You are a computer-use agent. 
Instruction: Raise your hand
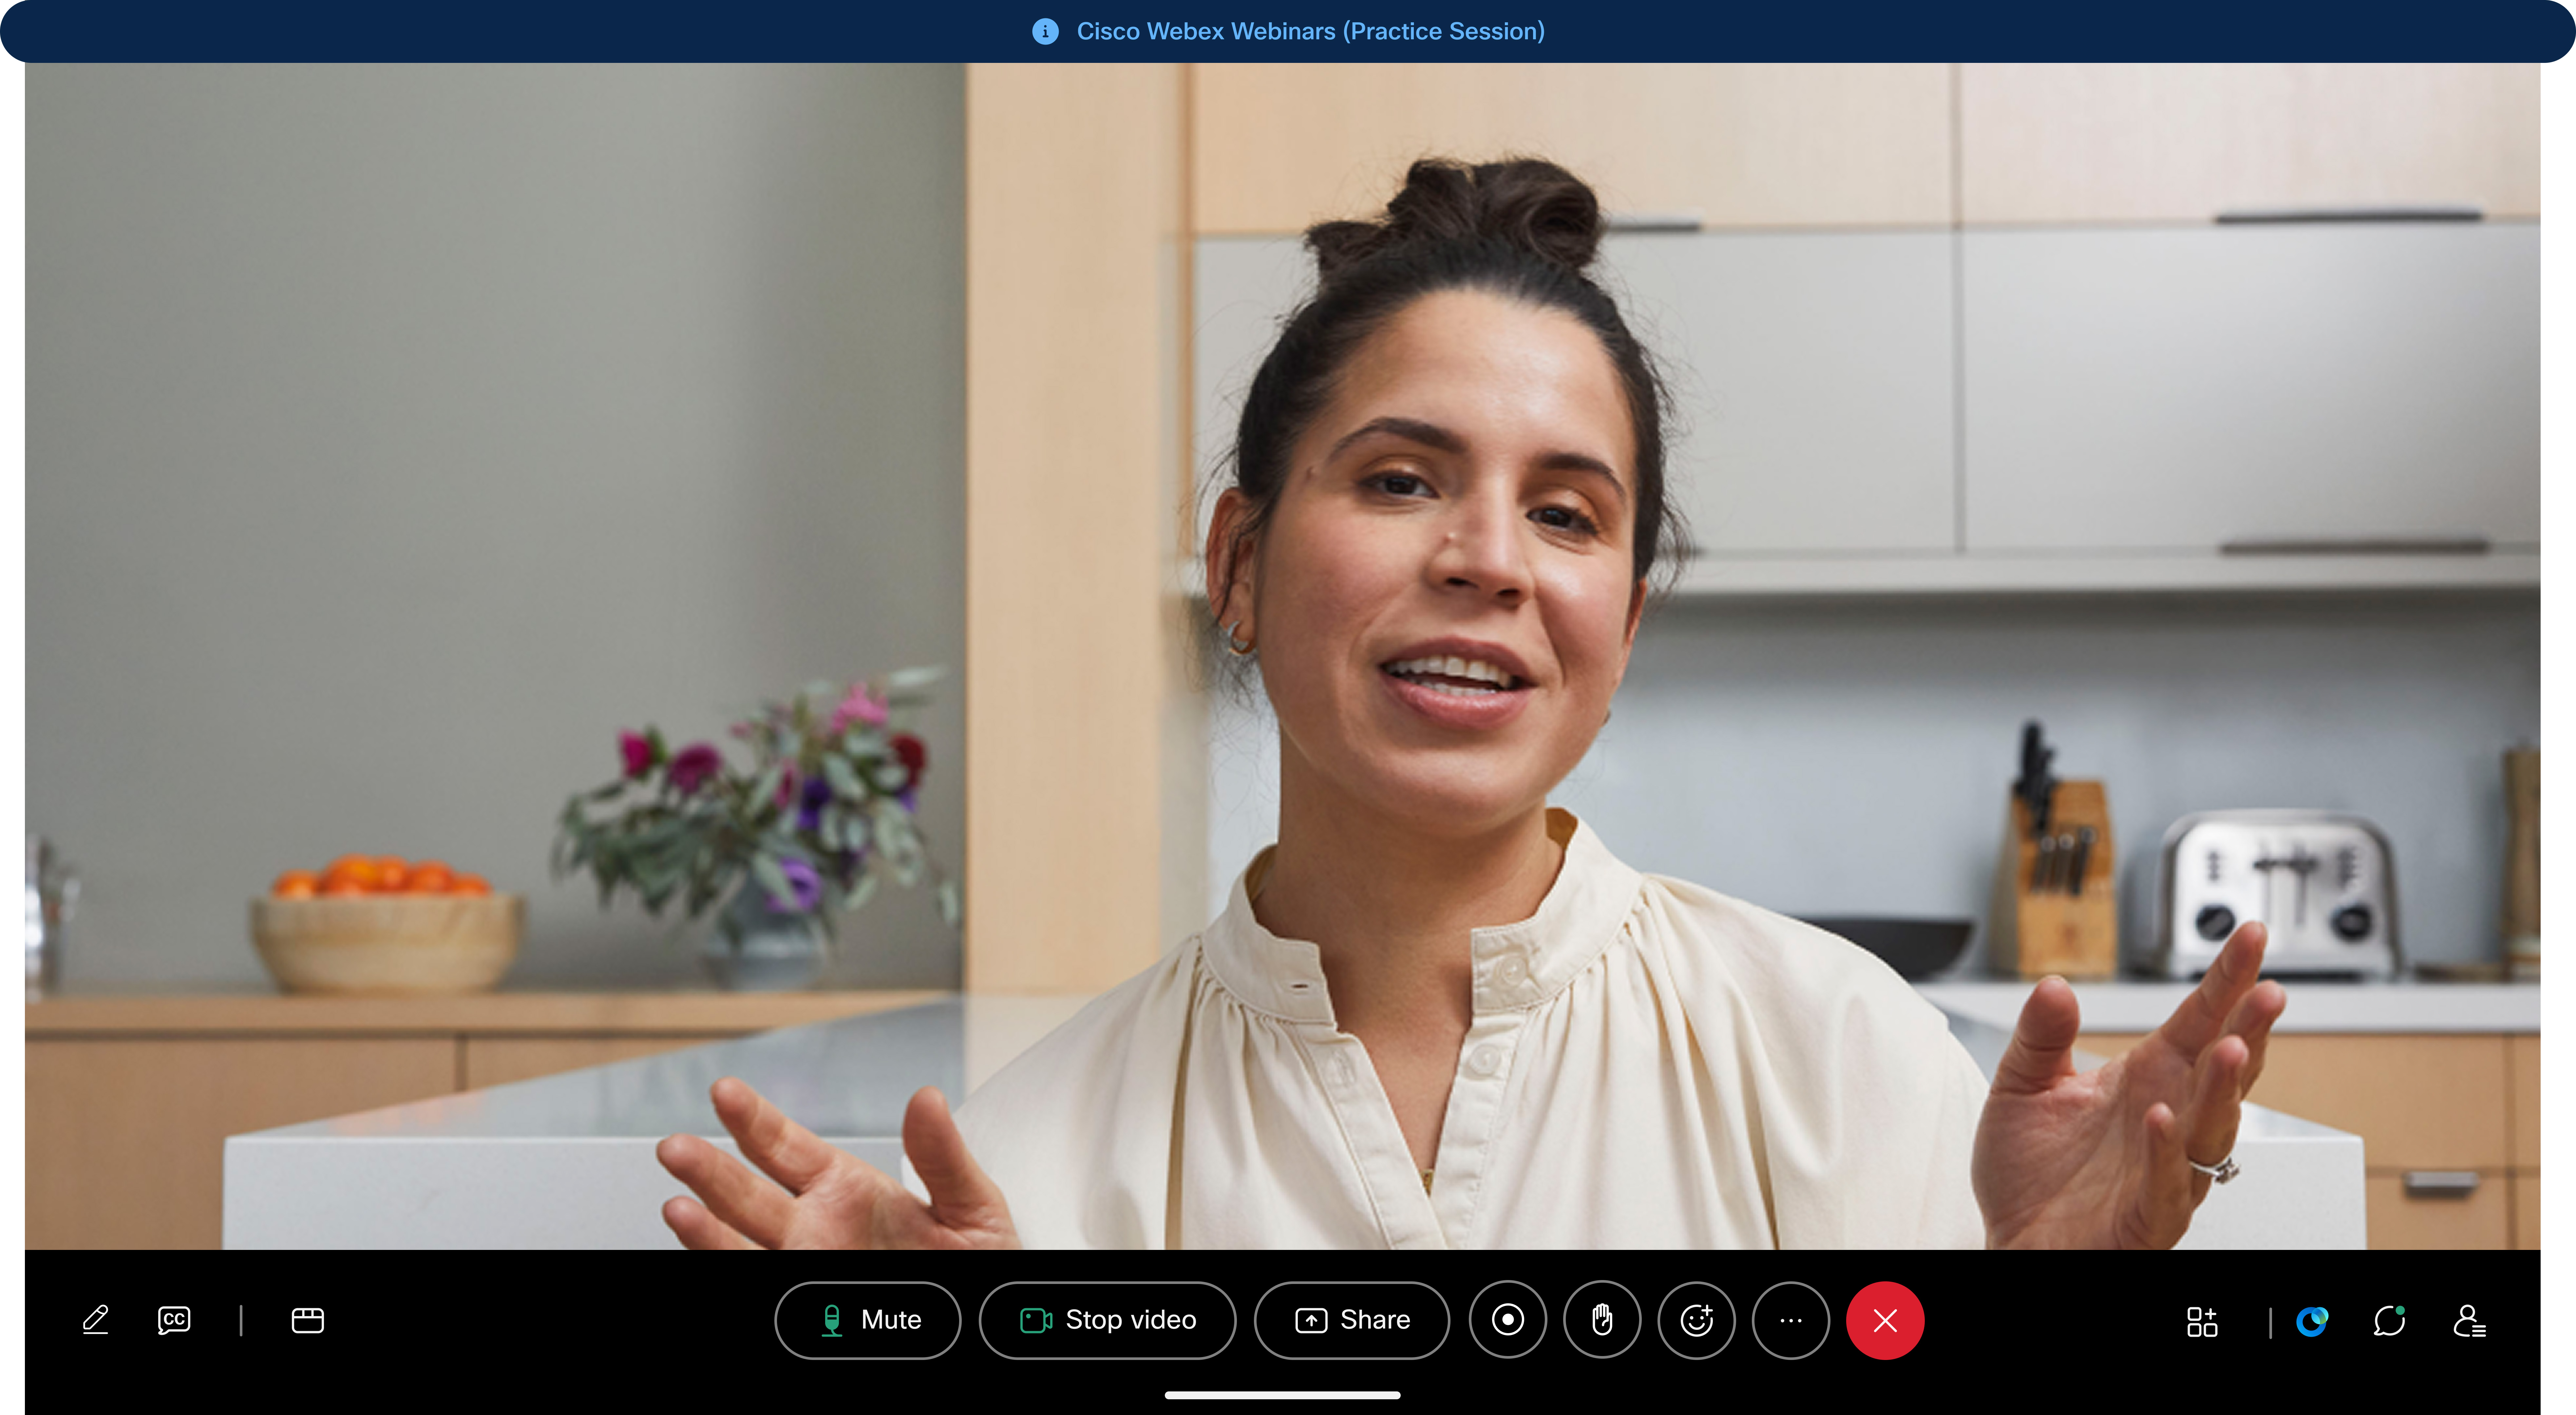coord(1602,1320)
